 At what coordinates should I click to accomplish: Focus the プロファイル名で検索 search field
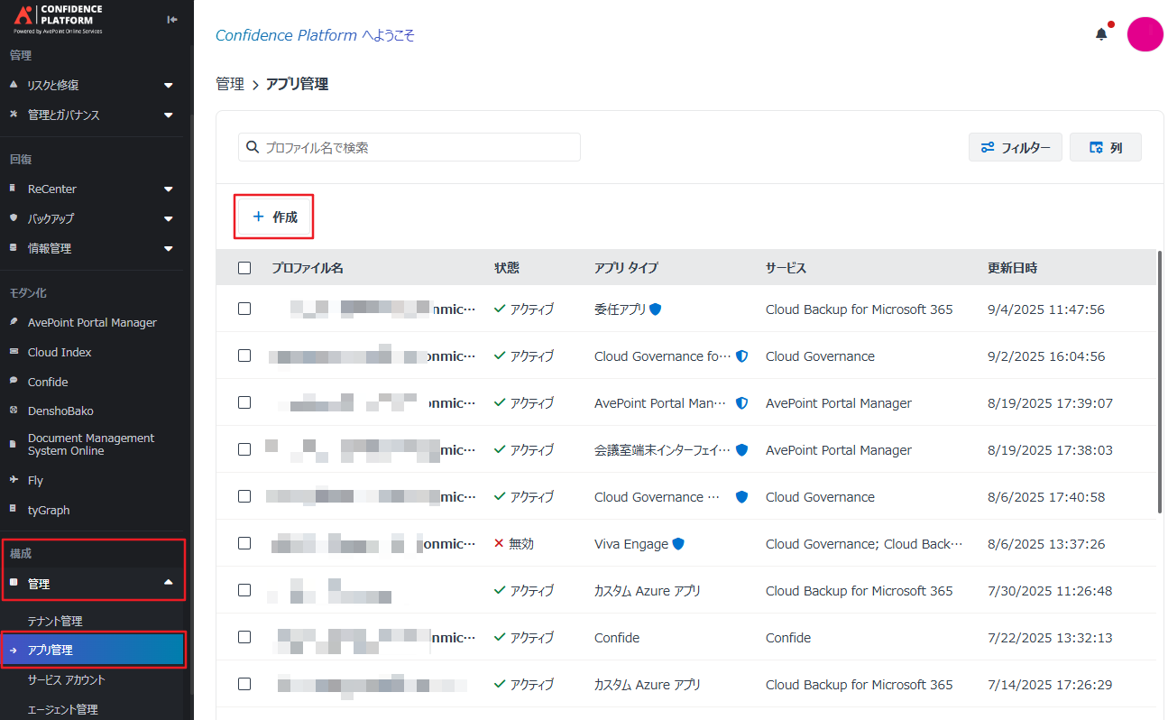409,147
